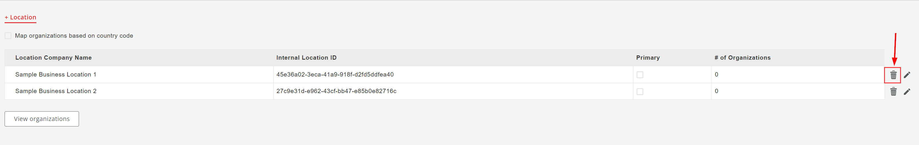
Task: Select the # of Organizations column header
Action: [x=742, y=58]
